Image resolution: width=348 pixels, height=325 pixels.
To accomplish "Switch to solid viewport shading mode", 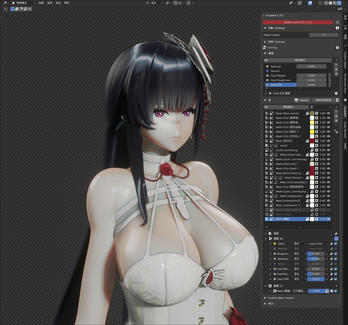I will (330, 3).
